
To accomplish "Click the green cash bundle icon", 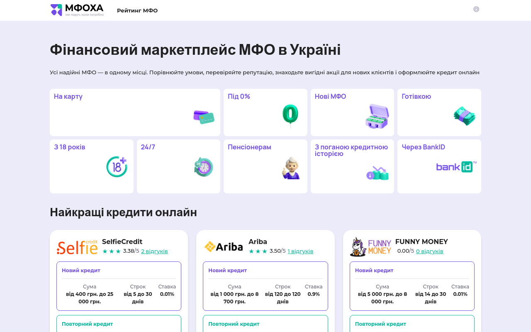I will click(x=464, y=116).
